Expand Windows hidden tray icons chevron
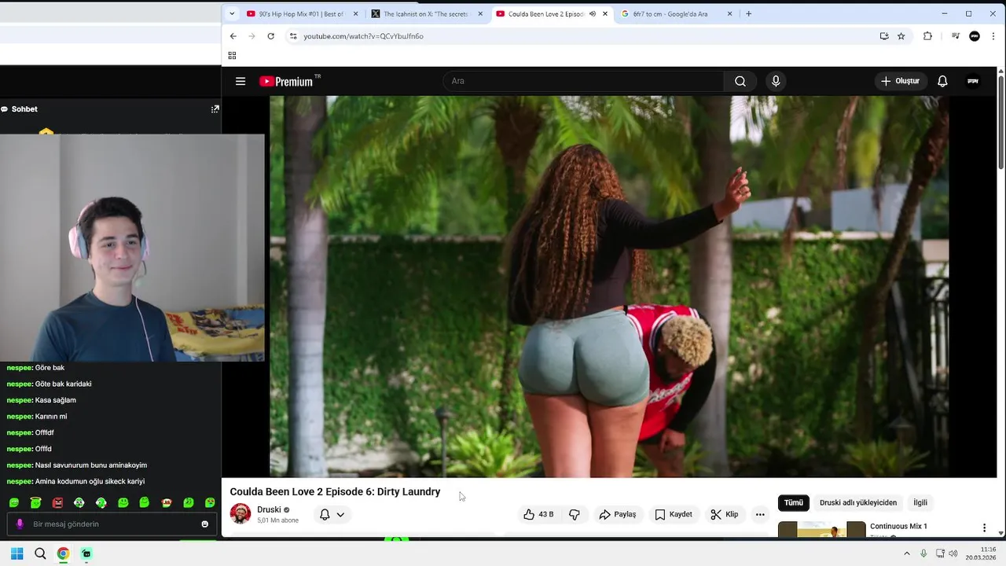 [x=907, y=553]
